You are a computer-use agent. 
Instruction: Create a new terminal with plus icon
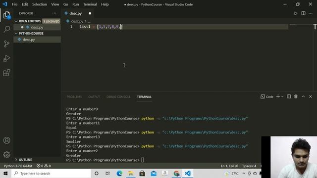pyautogui.click(x=278, y=97)
